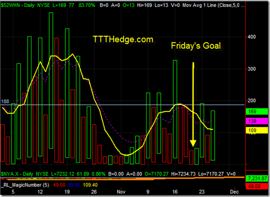Click the green 7,231.87 price marker

point(257,179)
